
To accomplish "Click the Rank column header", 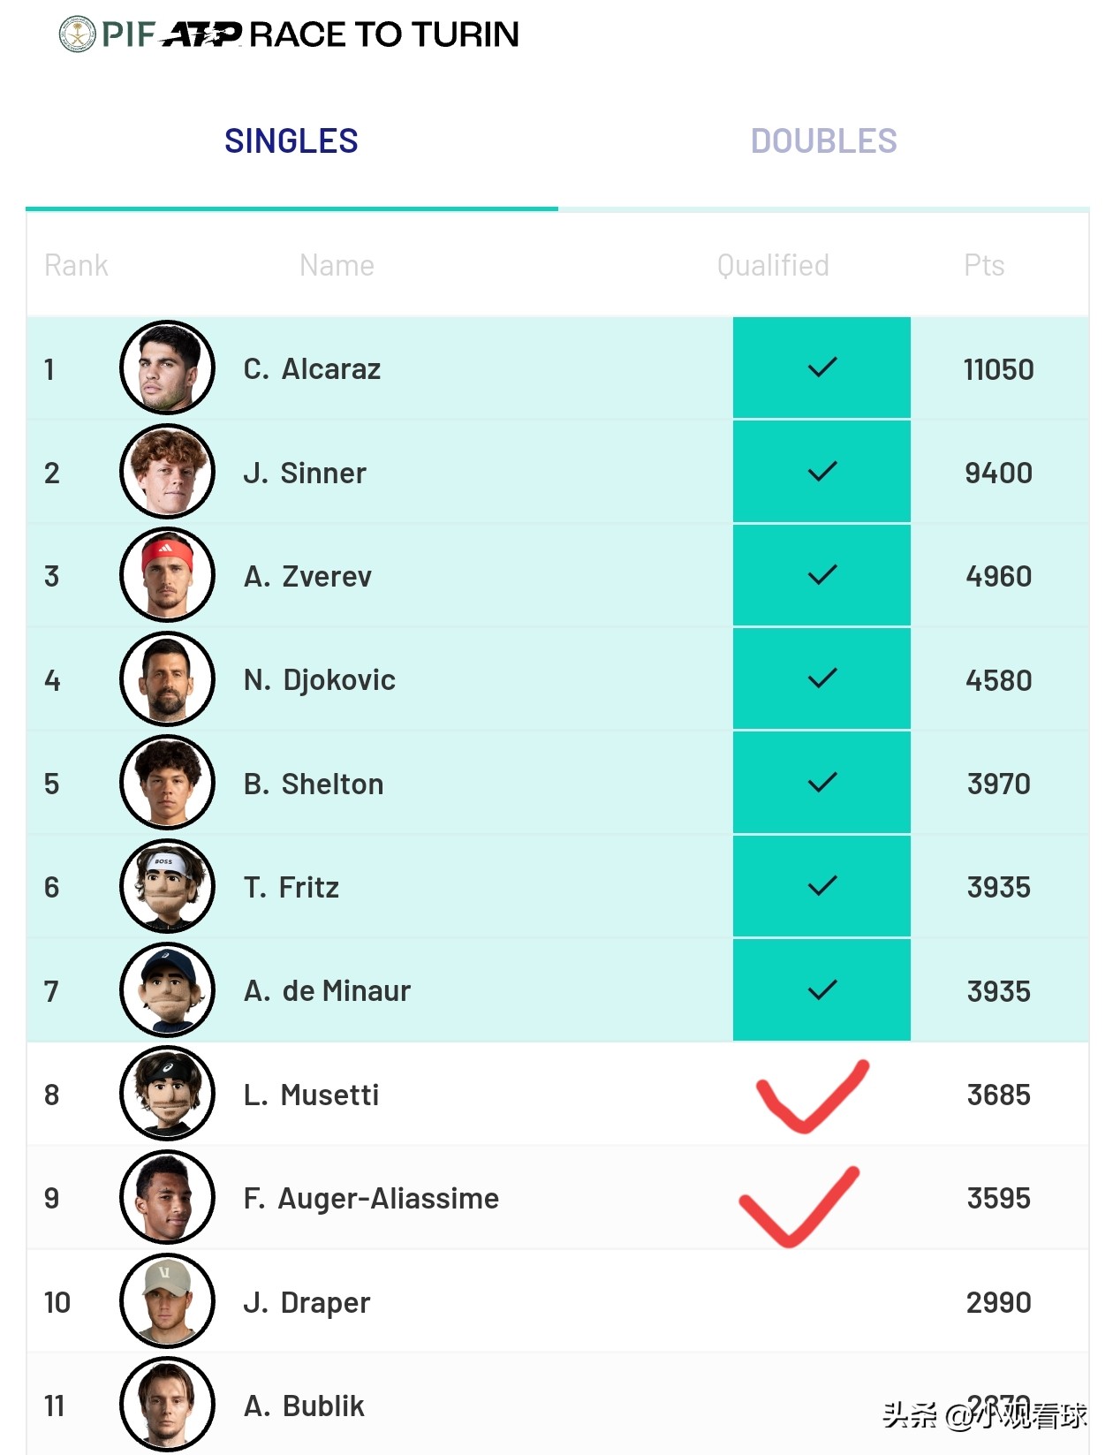I will click(x=76, y=265).
